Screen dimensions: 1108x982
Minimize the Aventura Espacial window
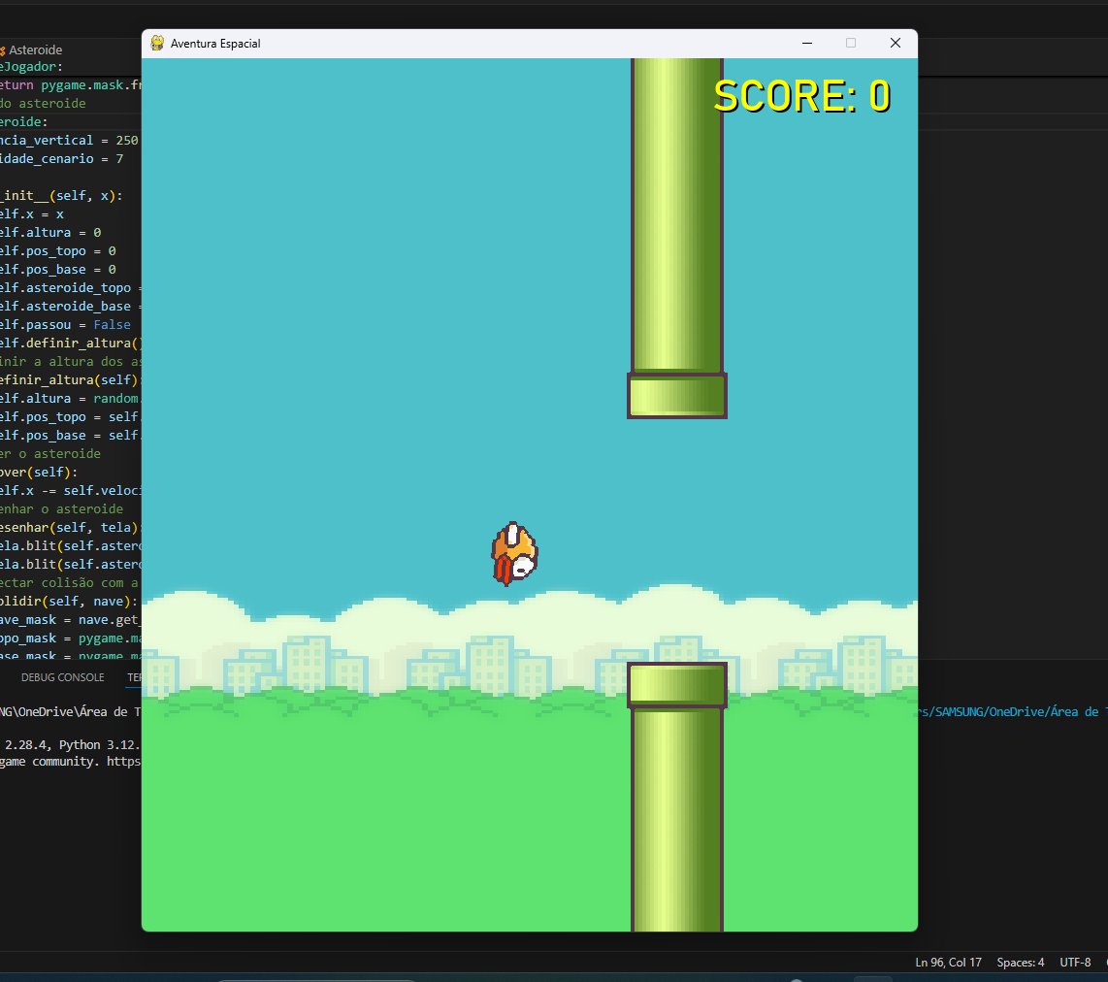coord(807,43)
